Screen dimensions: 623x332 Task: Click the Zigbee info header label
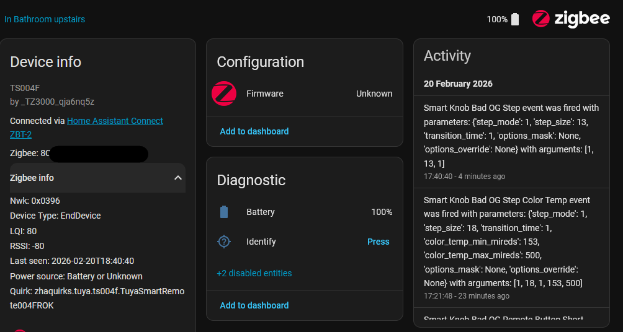(x=32, y=178)
